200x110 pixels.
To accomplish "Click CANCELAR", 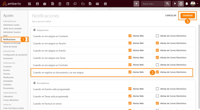I will click(171, 15).
